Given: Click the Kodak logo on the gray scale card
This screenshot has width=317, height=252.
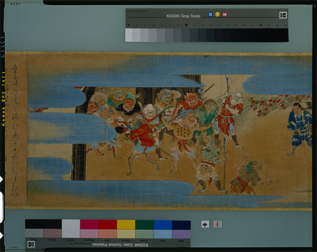Looking at the screenshot, I should [283, 15].
